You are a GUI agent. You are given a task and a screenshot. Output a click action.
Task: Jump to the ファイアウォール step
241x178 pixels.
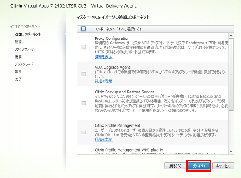tap(25, 49)
